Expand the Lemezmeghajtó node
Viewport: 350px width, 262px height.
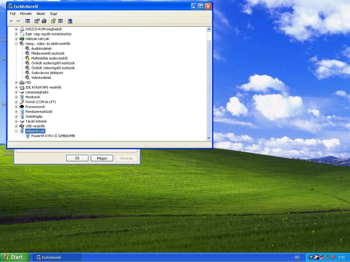tap(16, 92)
